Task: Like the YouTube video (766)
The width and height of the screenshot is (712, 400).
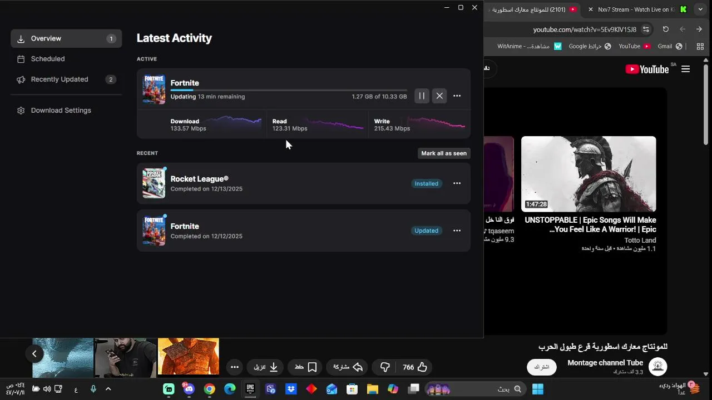Action: [x=416, y=367]
